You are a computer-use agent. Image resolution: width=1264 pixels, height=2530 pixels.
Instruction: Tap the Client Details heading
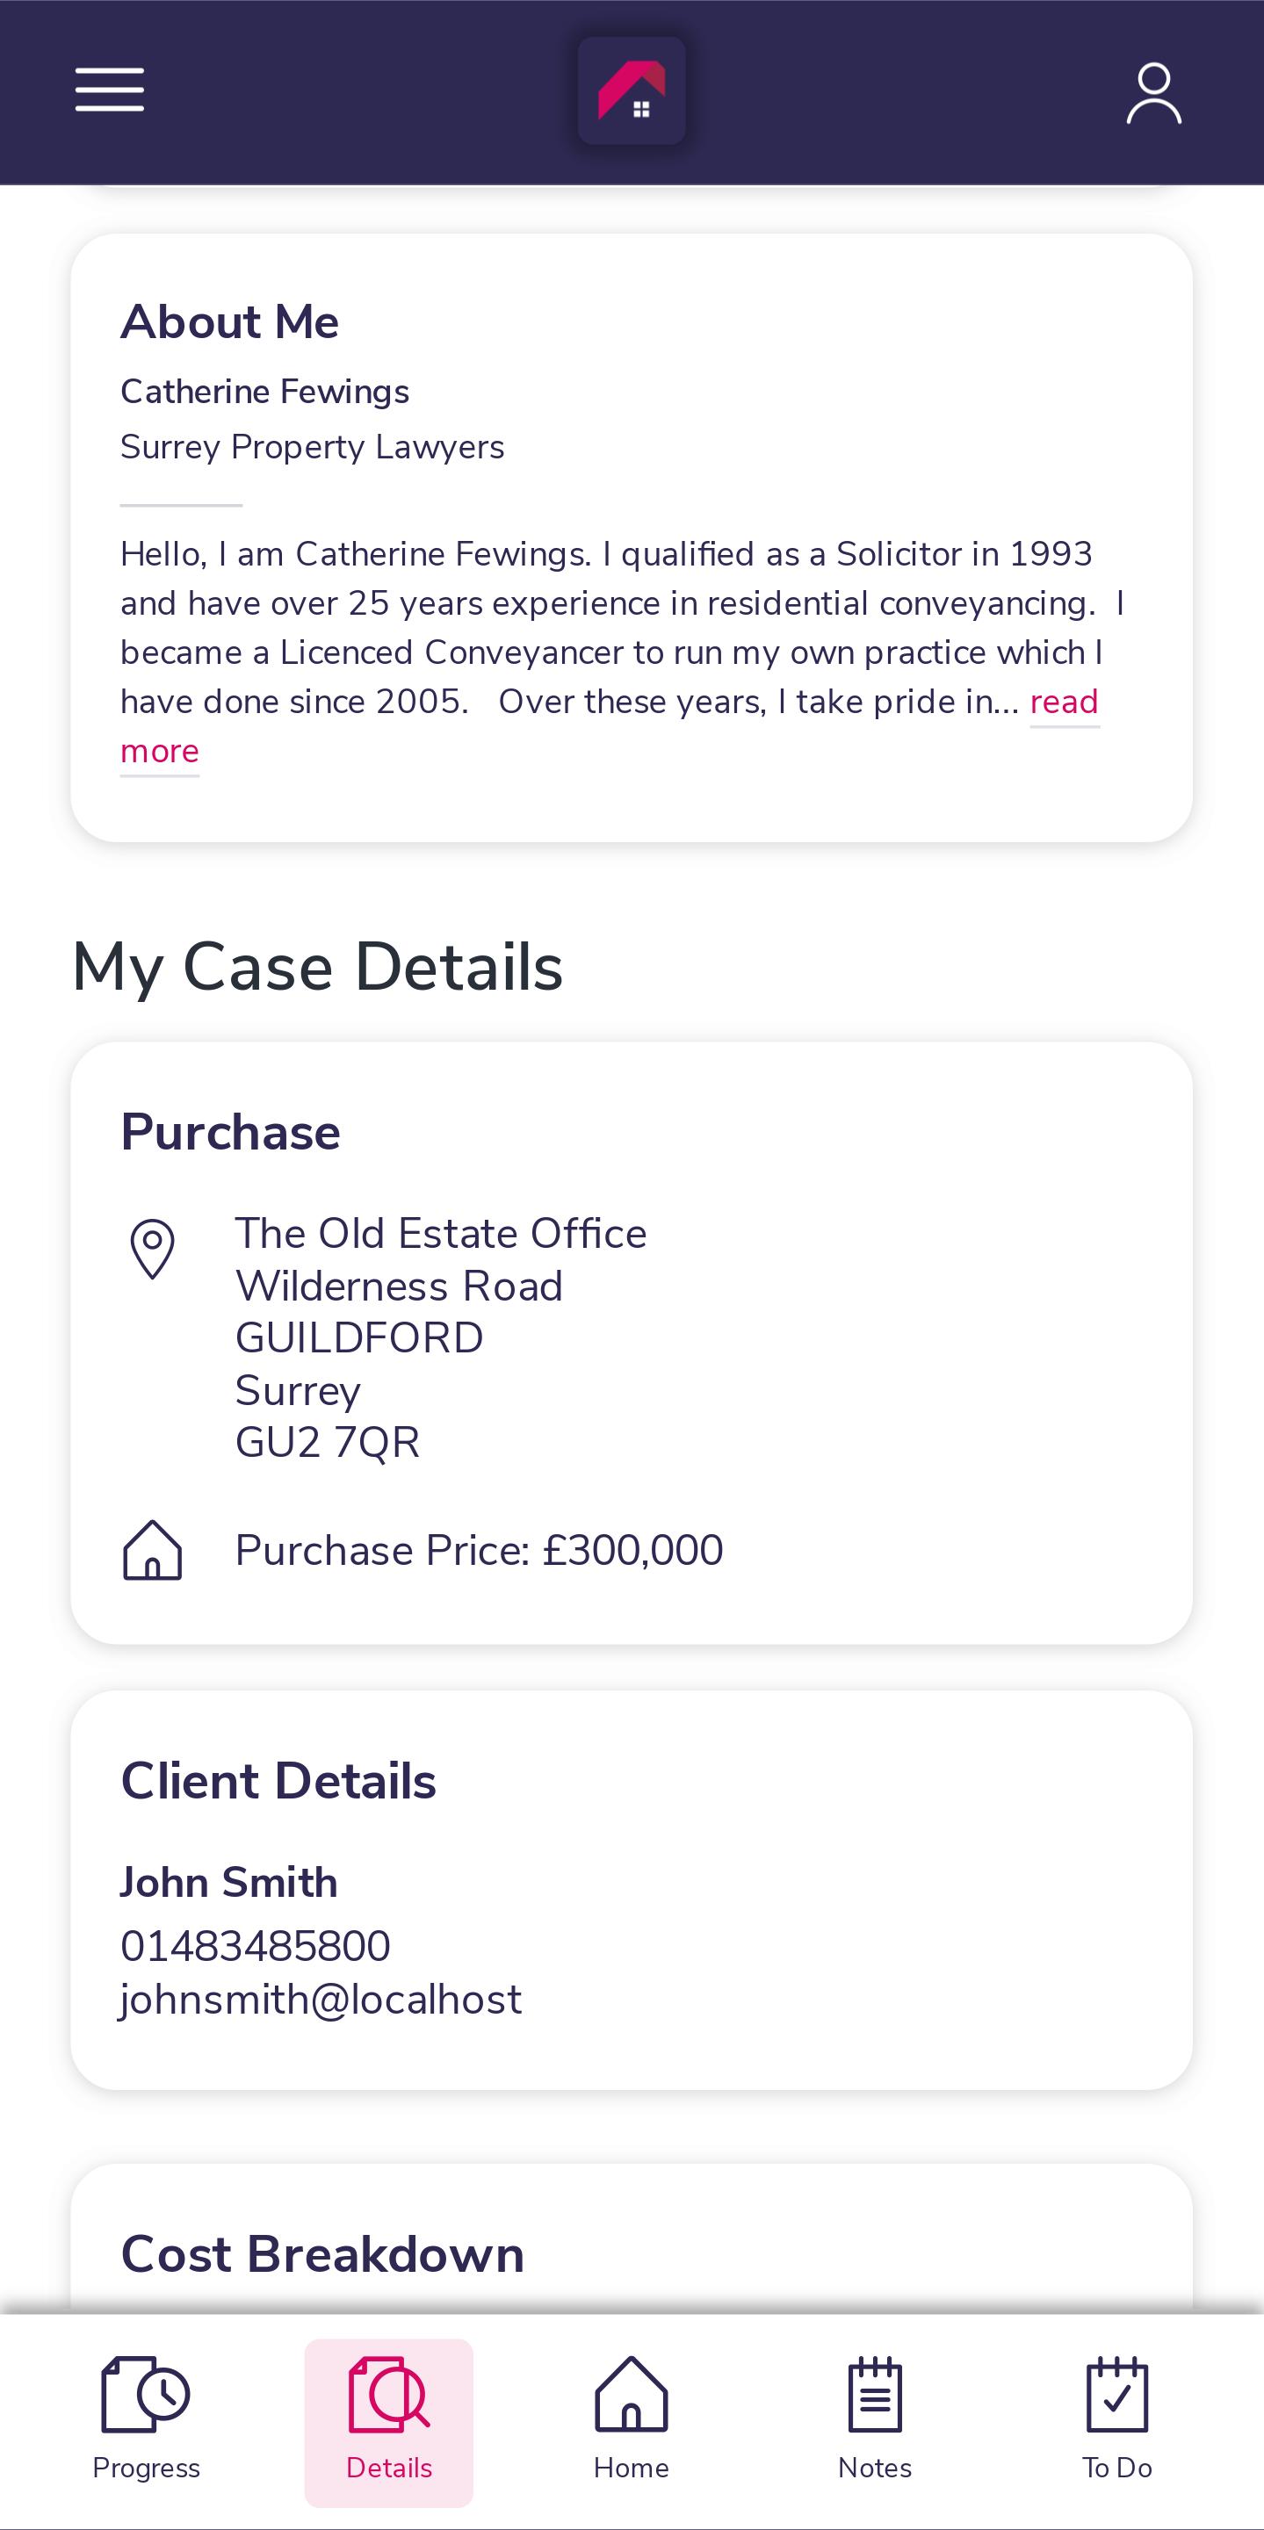point(278,1781)
